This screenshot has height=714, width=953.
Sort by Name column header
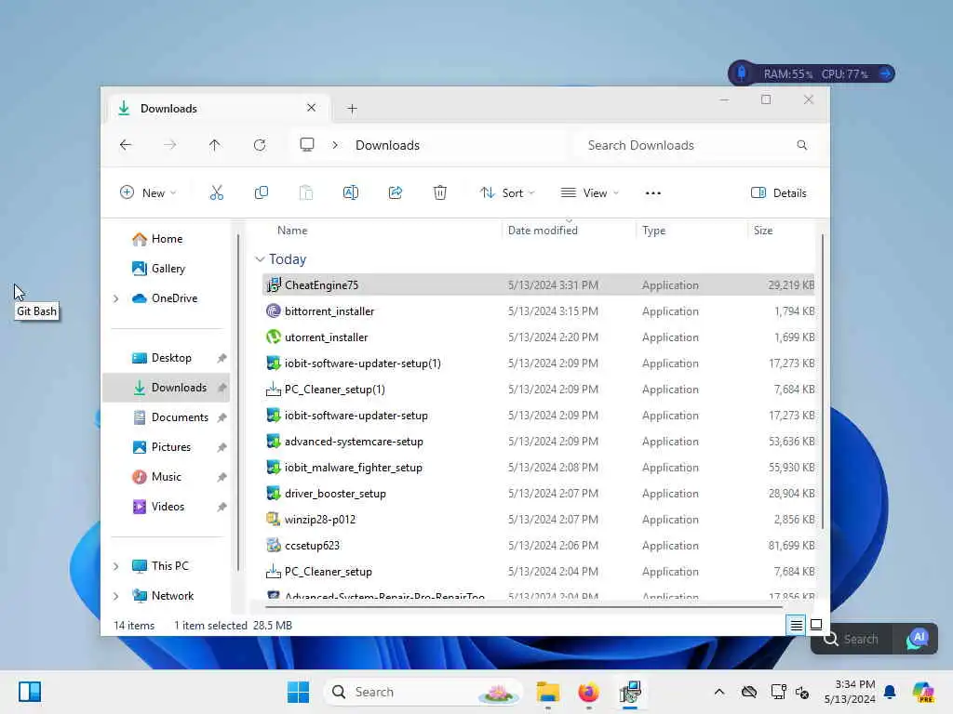pos(292,231)
